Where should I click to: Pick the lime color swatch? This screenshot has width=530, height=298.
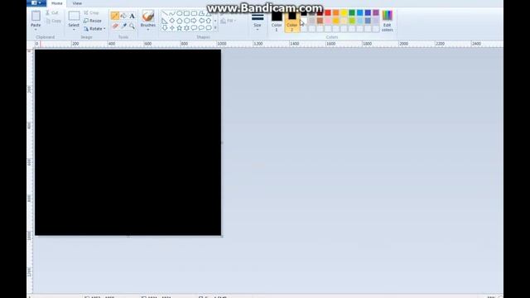coord(352,21)
